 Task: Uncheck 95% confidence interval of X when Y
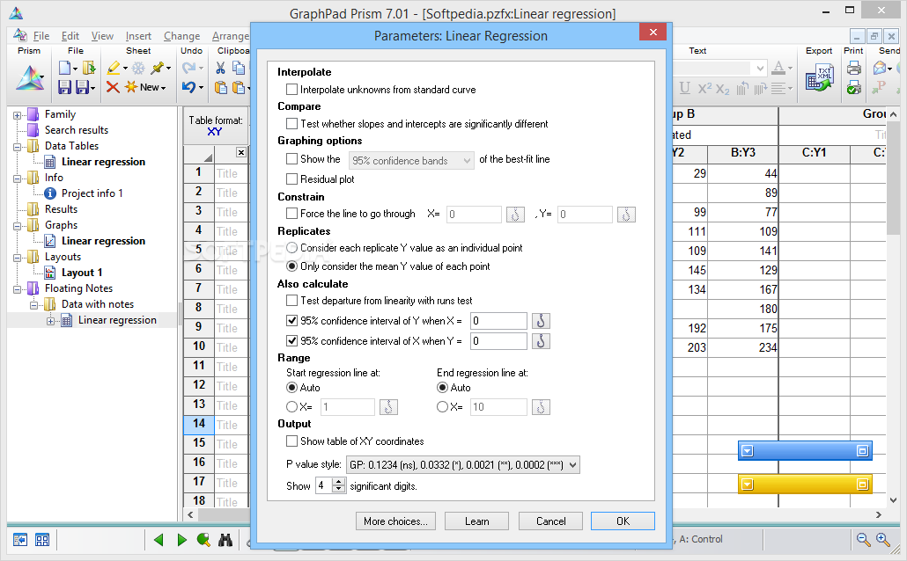pos(292,341)
